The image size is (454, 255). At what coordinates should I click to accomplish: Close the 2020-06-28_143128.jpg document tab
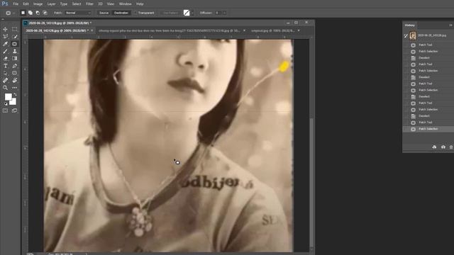pyautogui.click(x=92, y=30)
